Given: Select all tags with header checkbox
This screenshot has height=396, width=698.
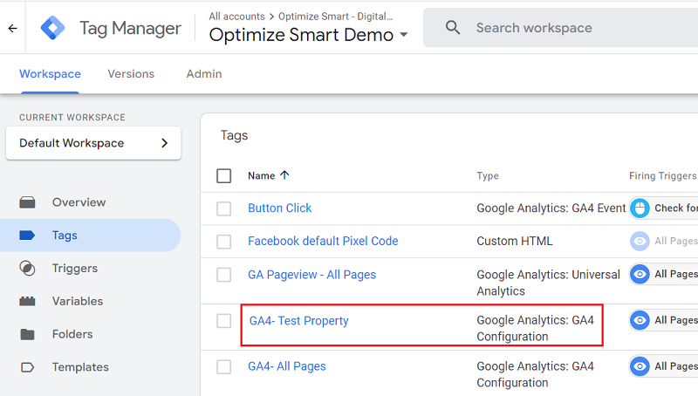Looking at the screenshot, I should (224, 175).
